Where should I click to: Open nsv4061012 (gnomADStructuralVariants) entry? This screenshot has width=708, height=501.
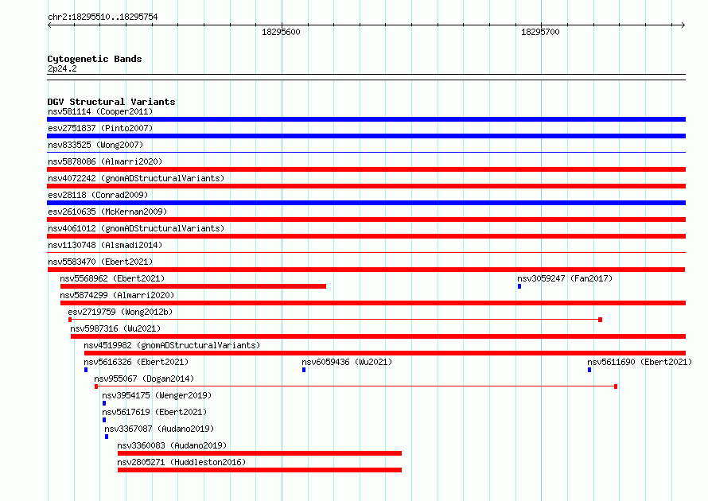tap(136, 228)
